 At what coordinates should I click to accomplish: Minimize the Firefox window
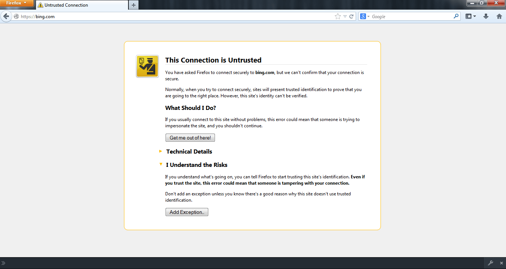coord(472,3)
